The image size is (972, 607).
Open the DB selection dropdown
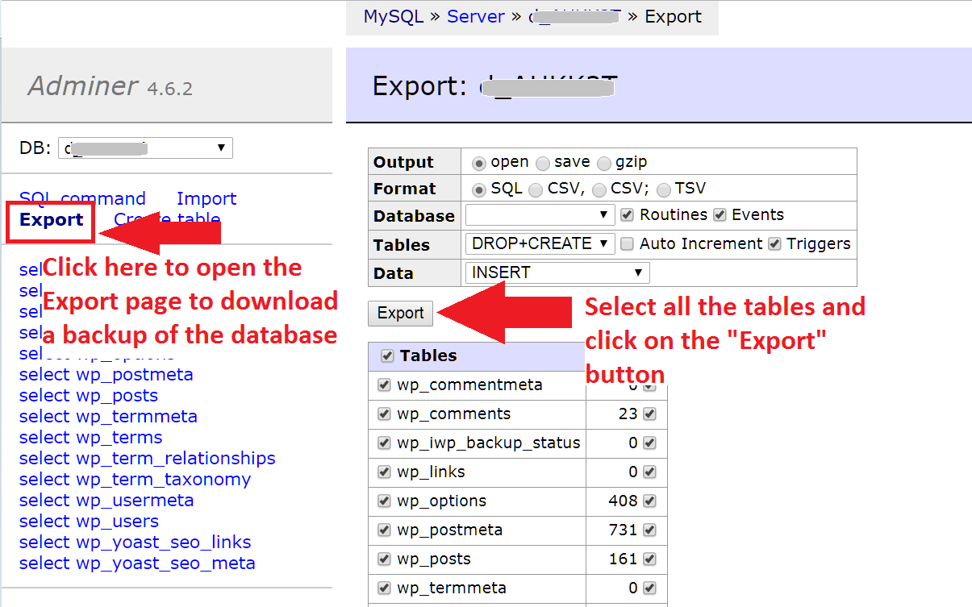[x=146, y=148]
